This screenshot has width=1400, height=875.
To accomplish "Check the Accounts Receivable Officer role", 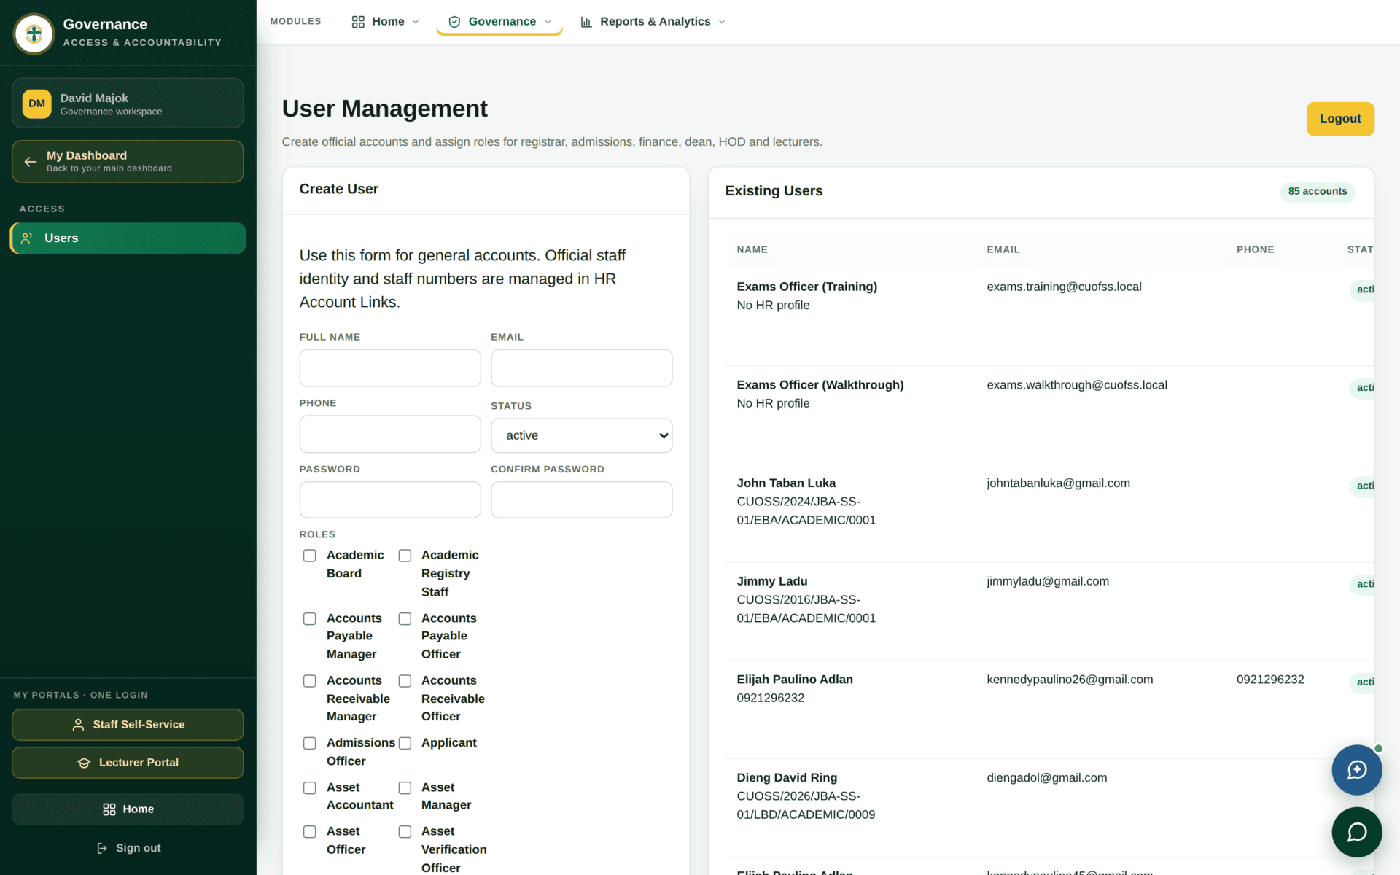I will (405, 681).
